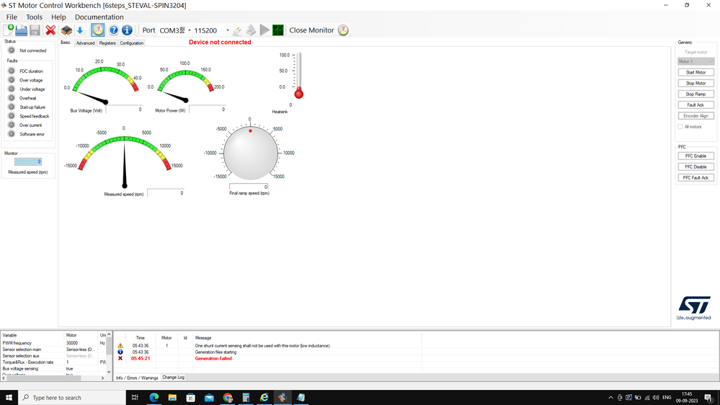Open the 115200 baud rate dropdown

(x=227, y=30)
